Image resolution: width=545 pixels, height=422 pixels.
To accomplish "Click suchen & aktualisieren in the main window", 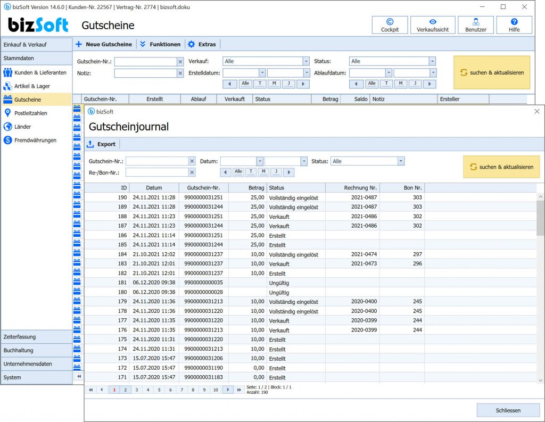I will [x=492, y=73].
